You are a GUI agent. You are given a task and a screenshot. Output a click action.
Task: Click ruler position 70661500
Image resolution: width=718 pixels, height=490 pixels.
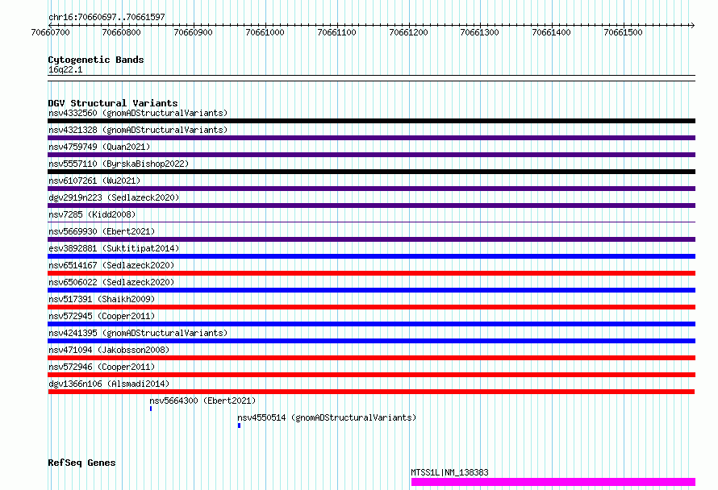tap(624, 32)
